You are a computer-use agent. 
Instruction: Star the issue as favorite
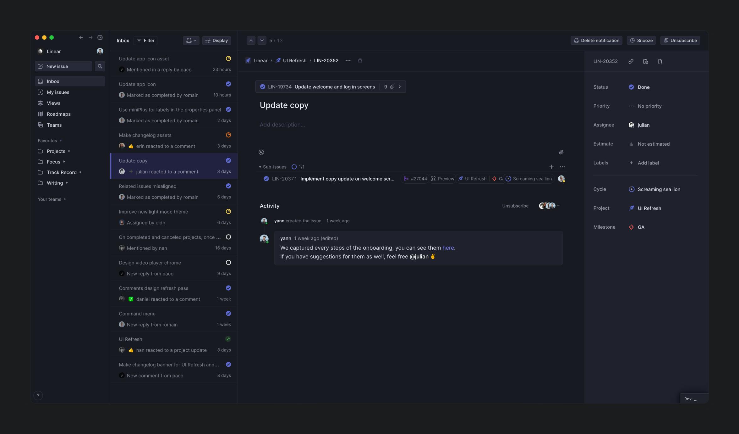[x=360, y=60]
